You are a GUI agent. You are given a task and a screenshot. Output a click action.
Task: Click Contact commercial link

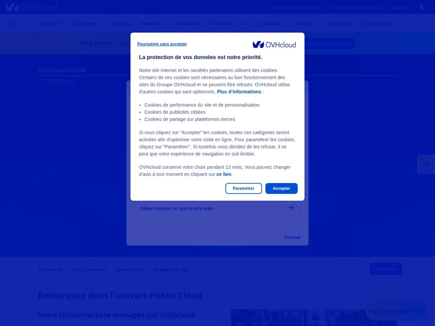tap(356, 7)
